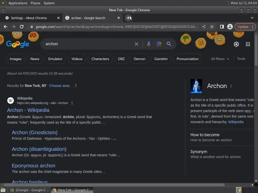Share this page via share icon

click(204, 27)
